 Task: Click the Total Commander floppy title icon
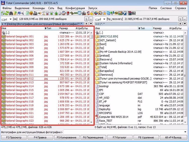click(3, 3)
